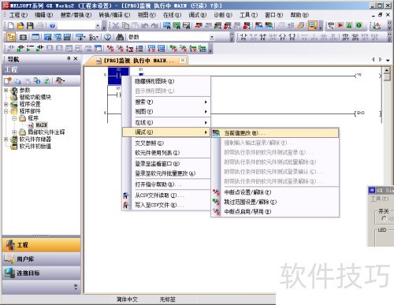The image size is (394, 305).
Task: Open the document tab list dropdown arrow
Action: [x=388, y=60]
